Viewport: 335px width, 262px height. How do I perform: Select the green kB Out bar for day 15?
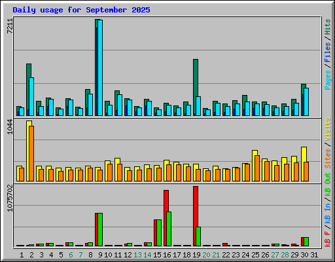tap(159, 233)
